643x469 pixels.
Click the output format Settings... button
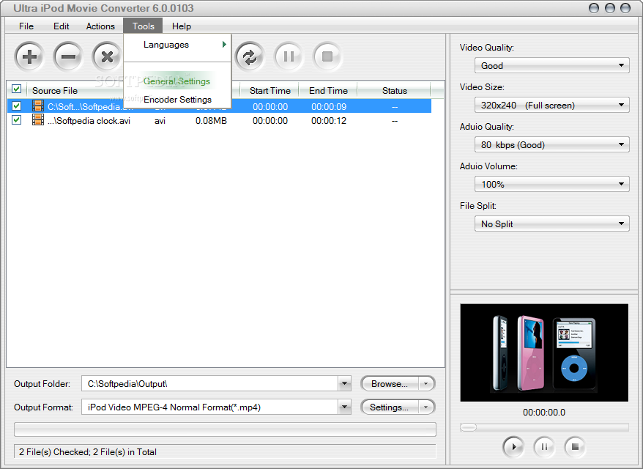(390, 407)
